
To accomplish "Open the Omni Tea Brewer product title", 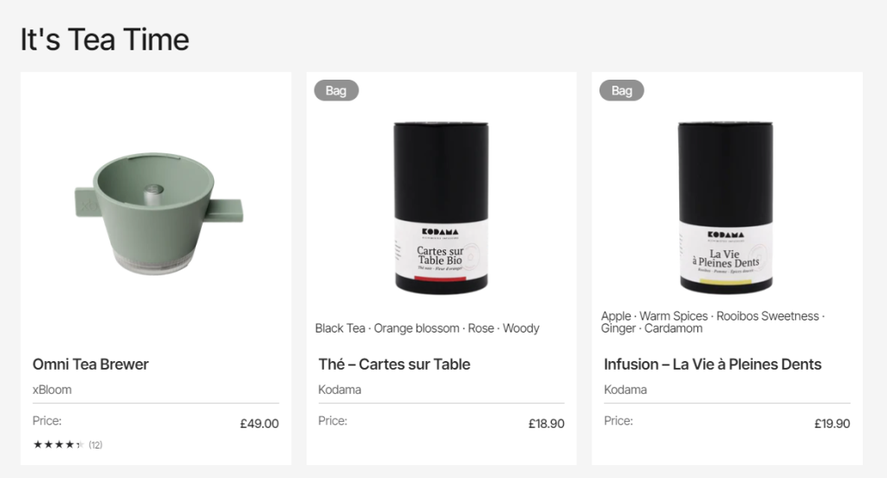I will [91, 365].
